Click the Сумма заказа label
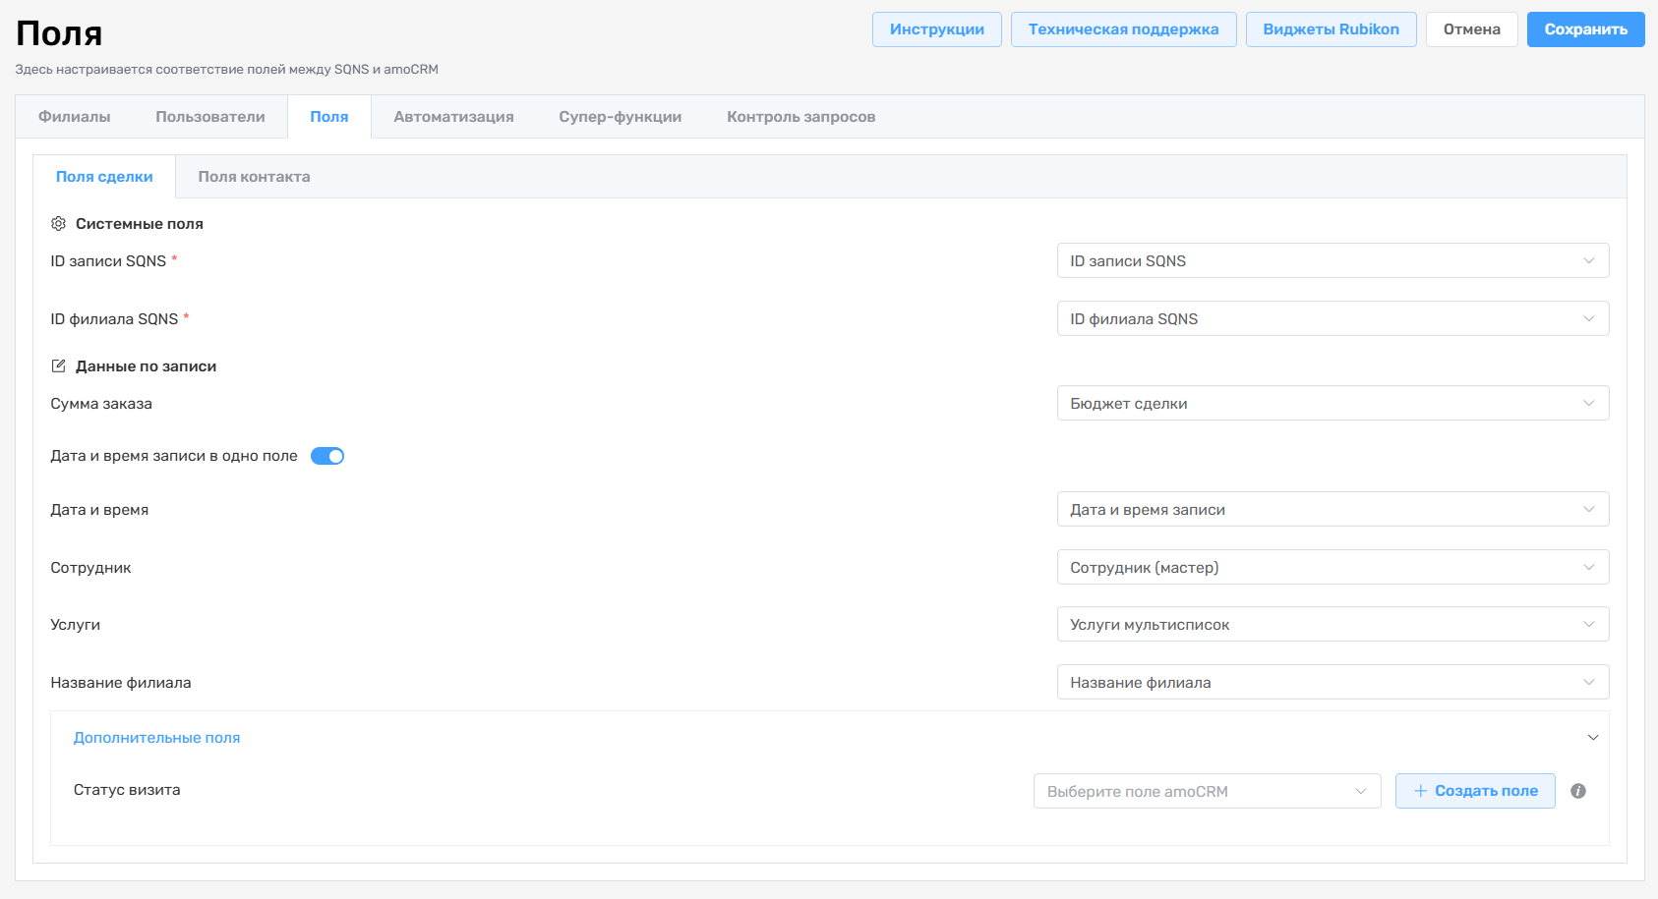The width and height of the screenshot is (1658, 899). tap(101, 404)
